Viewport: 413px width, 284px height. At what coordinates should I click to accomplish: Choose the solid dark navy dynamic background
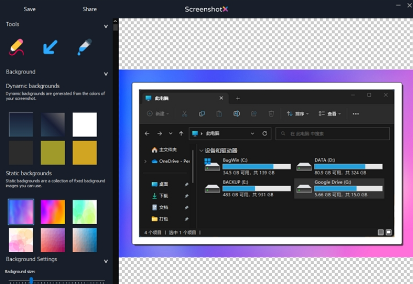click(x=21, y=125)
